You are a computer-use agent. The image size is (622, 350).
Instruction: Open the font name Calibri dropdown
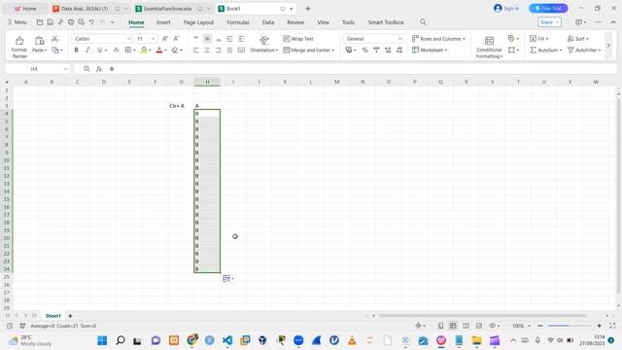129,39
